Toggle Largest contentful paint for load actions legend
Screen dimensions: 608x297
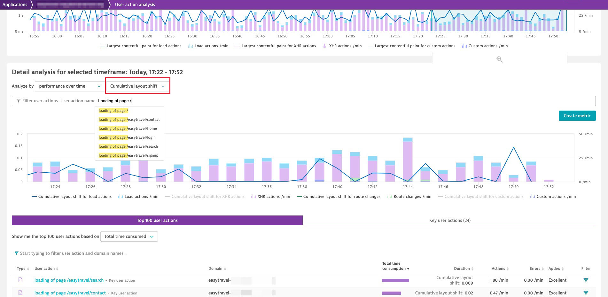coord(141,46)
